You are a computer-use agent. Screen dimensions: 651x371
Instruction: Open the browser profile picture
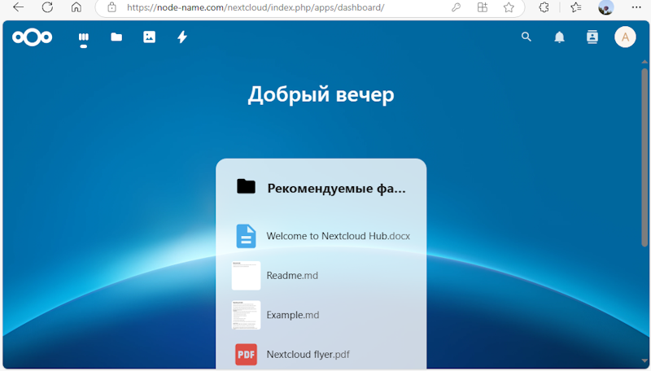605,7
